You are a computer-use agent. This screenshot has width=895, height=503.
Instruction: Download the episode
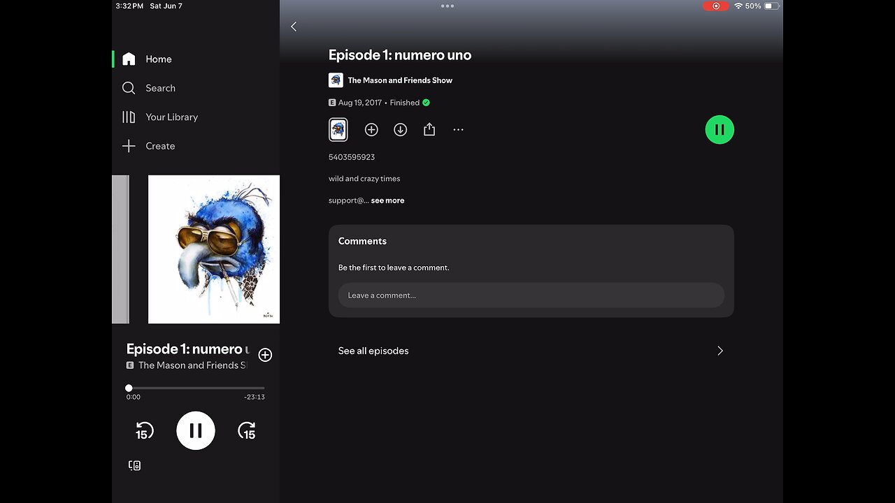click(x=400, y=129)
